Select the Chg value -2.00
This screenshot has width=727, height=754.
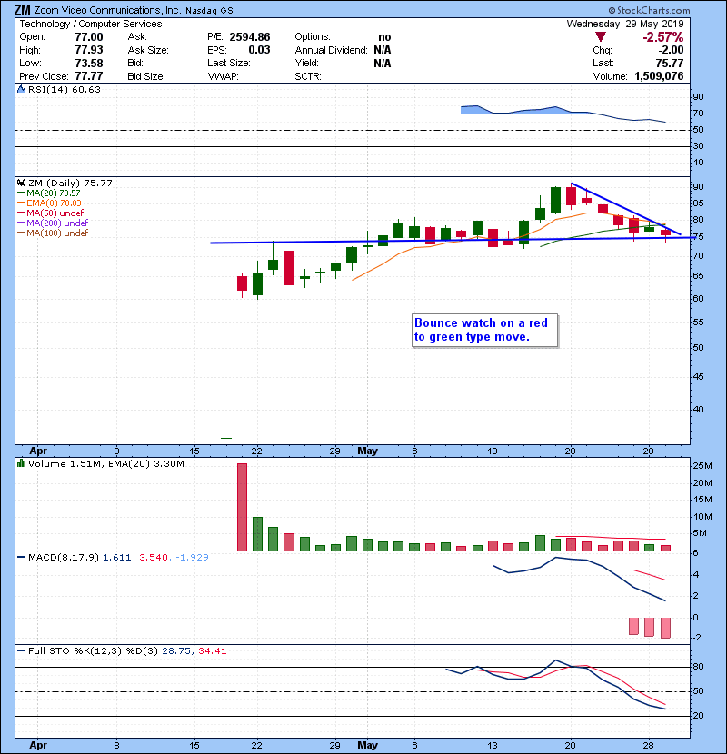[x=671, y=50]
